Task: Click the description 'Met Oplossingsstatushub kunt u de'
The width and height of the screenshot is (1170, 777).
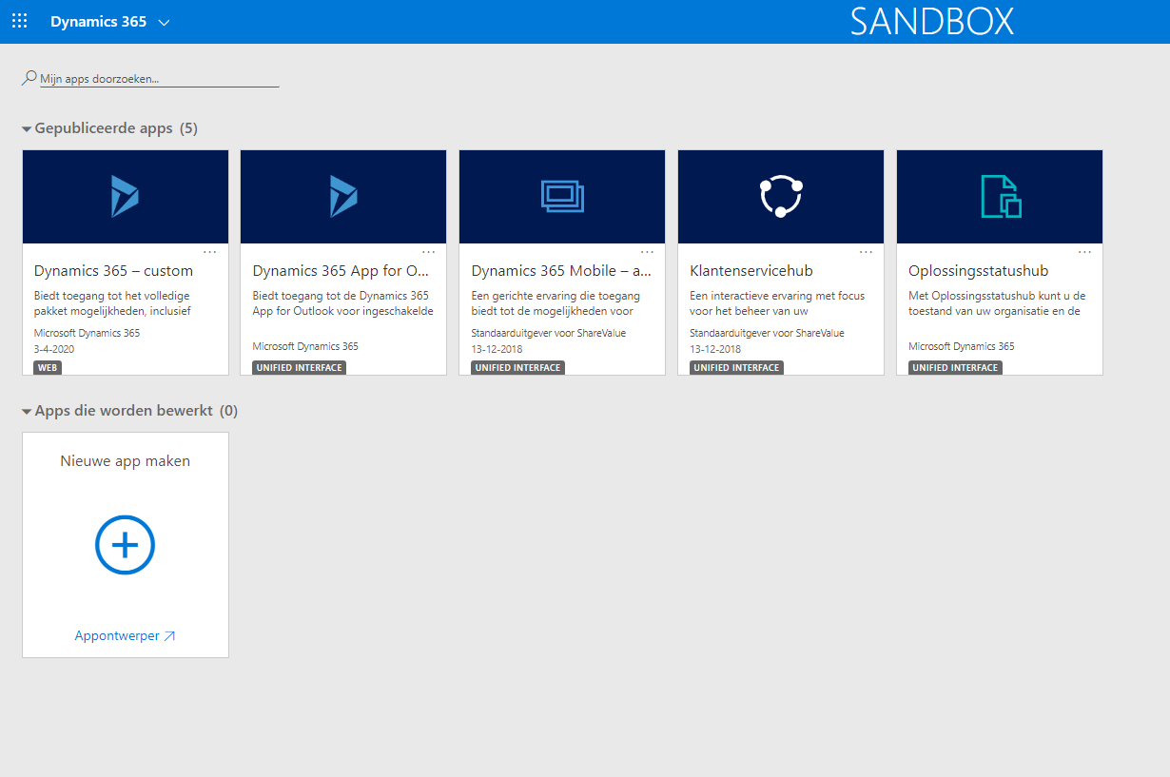Action: pos(997,296)
